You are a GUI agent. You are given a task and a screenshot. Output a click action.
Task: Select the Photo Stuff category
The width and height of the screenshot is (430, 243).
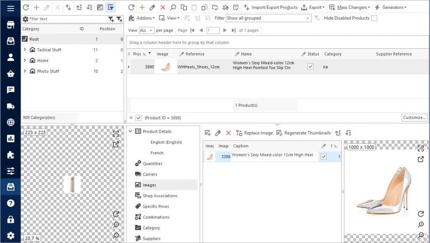click(48, 71)
